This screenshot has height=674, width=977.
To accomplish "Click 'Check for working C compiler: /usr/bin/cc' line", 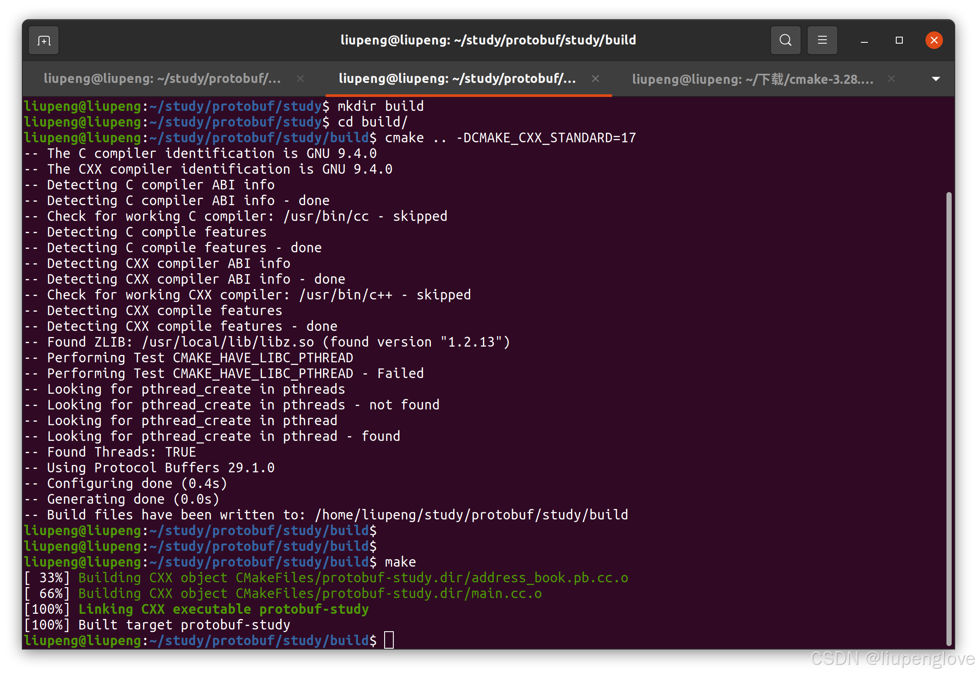I will (x=236, y=216).
